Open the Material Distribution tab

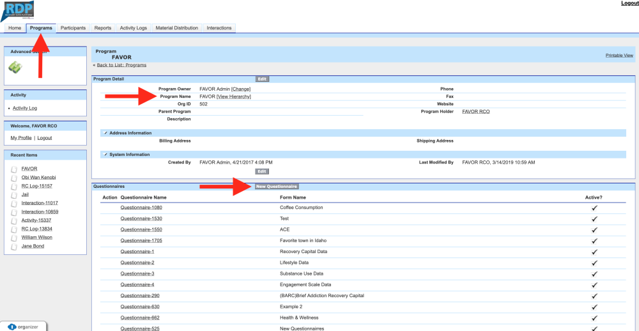(x=177, y=28)
